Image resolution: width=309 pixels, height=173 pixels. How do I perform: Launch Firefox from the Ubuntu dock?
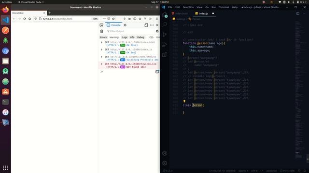coord(5,10)
